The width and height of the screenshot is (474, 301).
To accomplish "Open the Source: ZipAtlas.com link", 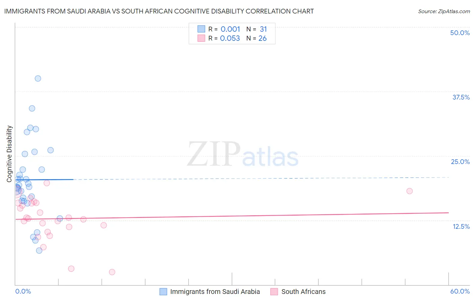I will coord(444,11).
